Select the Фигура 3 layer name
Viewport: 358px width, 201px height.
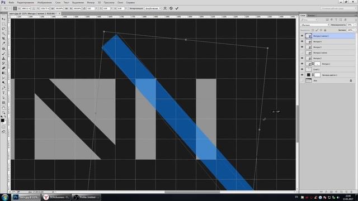tap(317, 47)
